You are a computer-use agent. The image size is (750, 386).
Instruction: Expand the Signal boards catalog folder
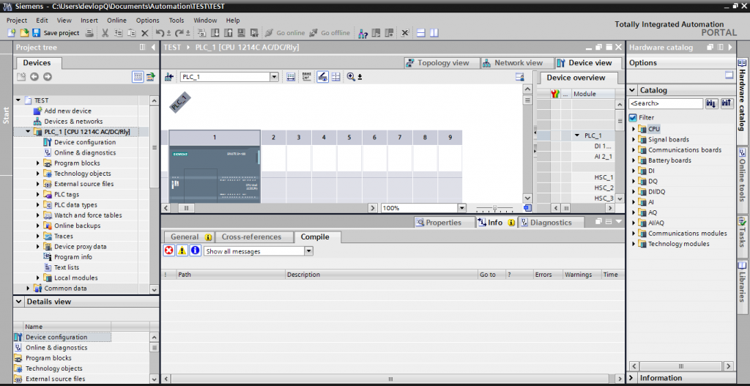(634, 140)
